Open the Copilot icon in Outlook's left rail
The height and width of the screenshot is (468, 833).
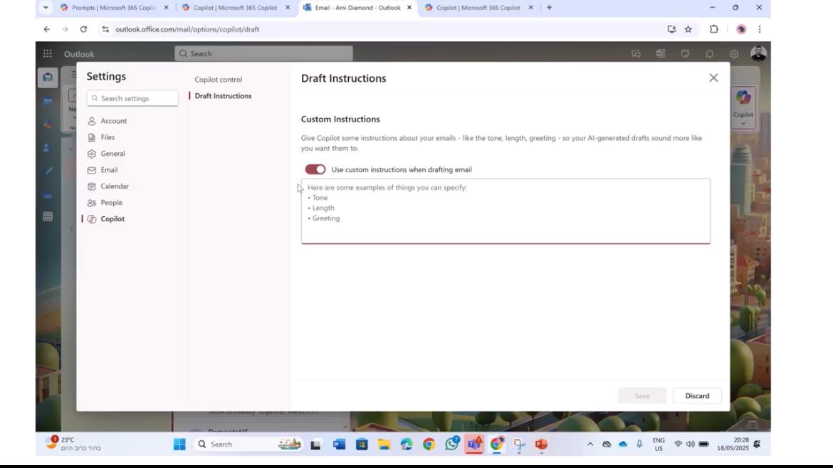tap(48, 124)
